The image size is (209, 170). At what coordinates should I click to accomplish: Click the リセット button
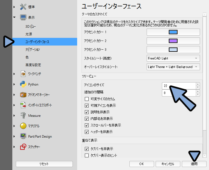(44, 164)
